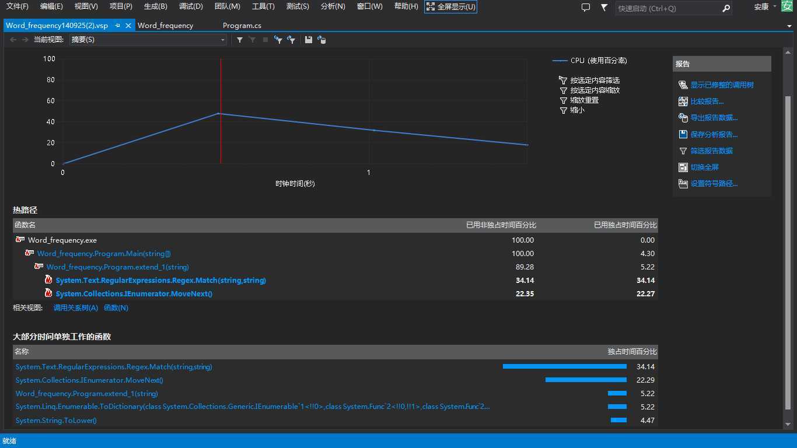
Task: Click the scrollbar up arrow of the report
Action: (788, 54)
